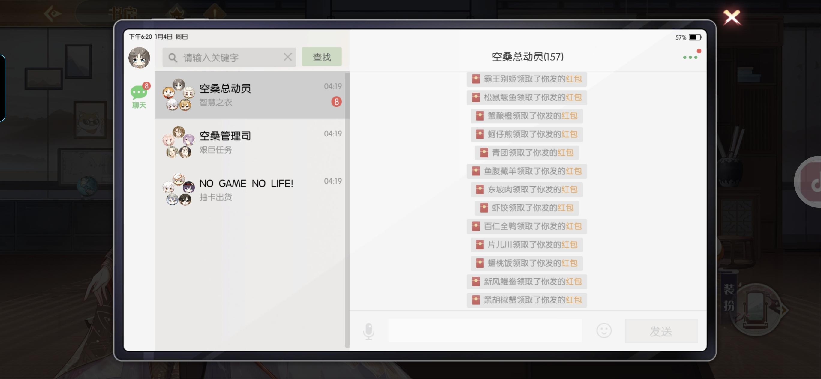
Task: Close the tablet overlay with white X
Action: pyautogui.click(x=732, y=17)
